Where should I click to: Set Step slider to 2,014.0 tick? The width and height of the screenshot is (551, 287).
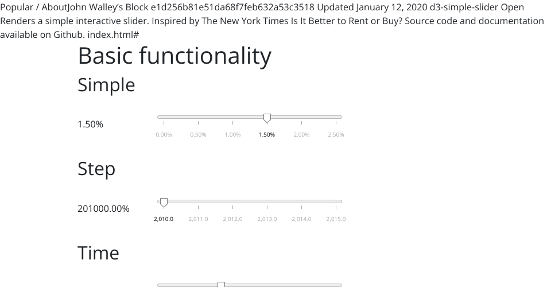(301, 201)
